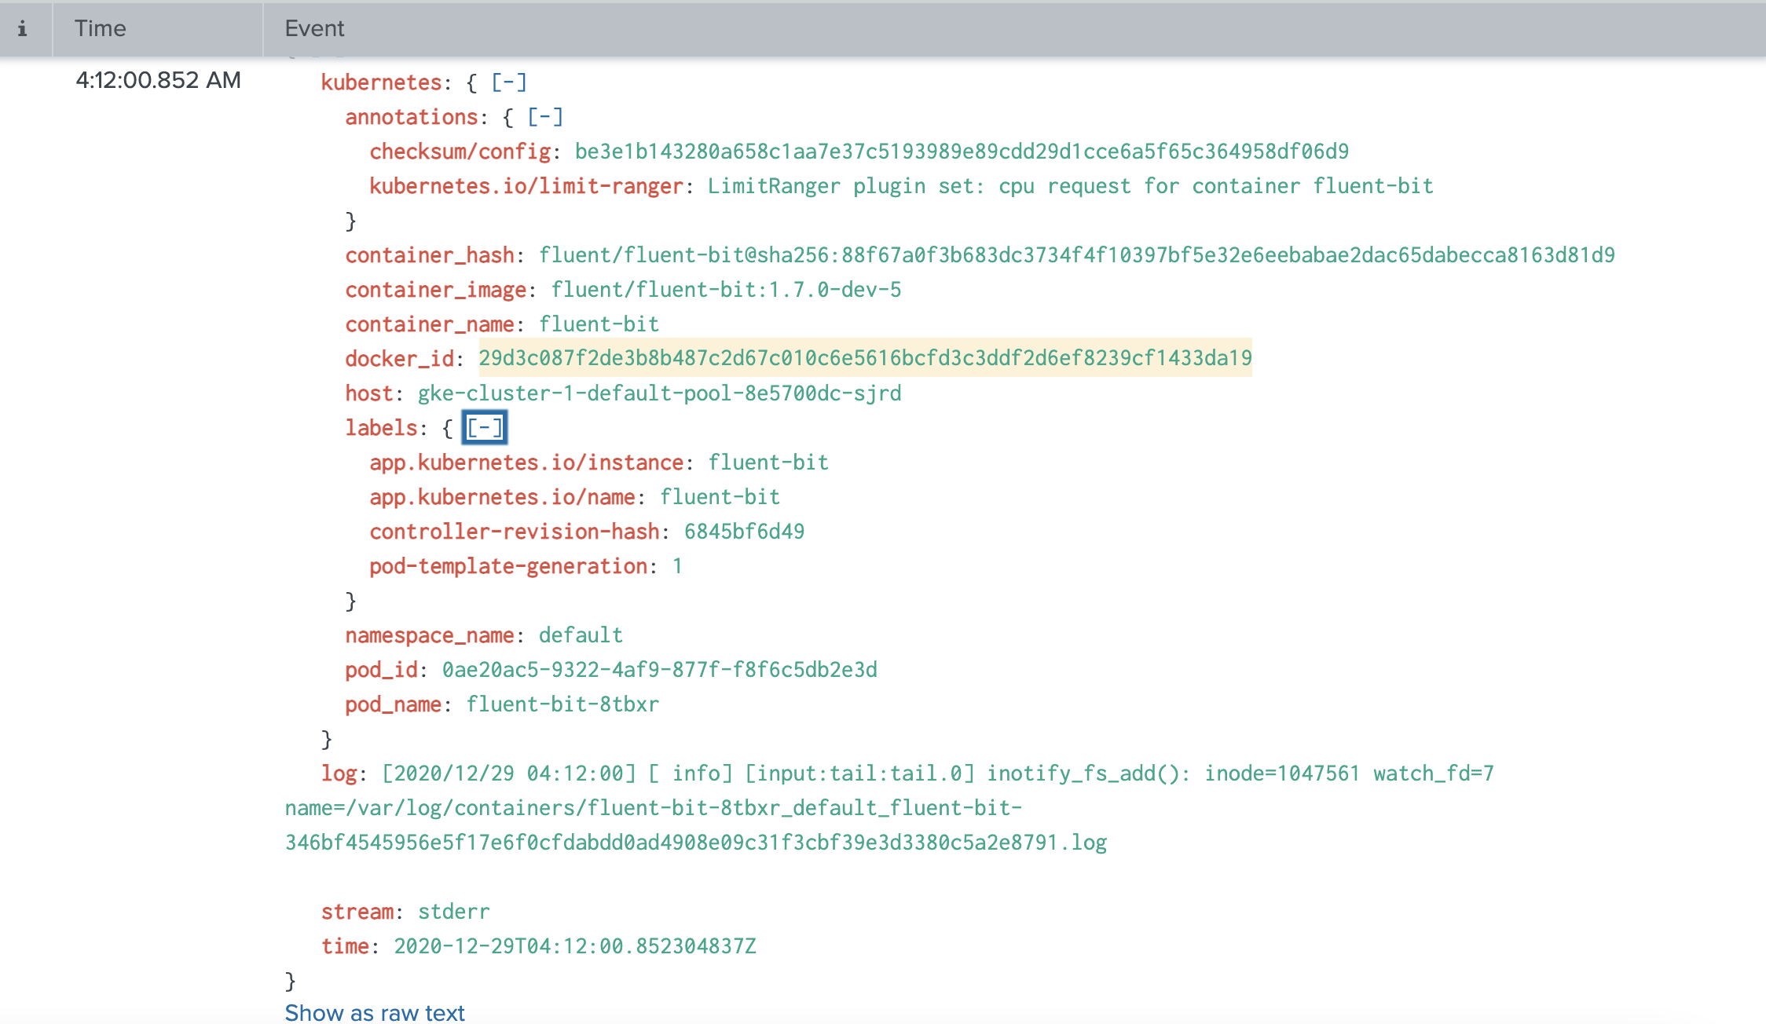Collapse the annotations section

pos(546,116)
